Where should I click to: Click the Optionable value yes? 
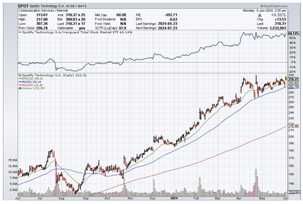click(x=82, y=28)
